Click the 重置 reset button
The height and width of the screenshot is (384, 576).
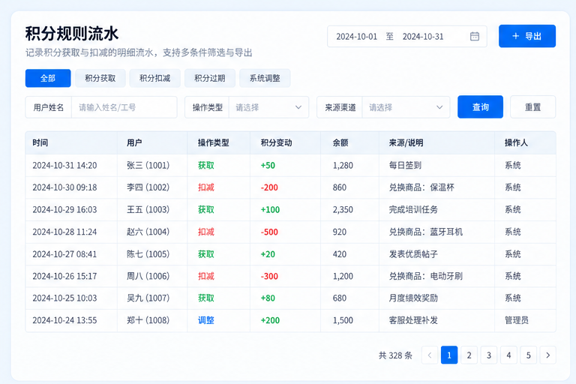(x=532, y=107)
